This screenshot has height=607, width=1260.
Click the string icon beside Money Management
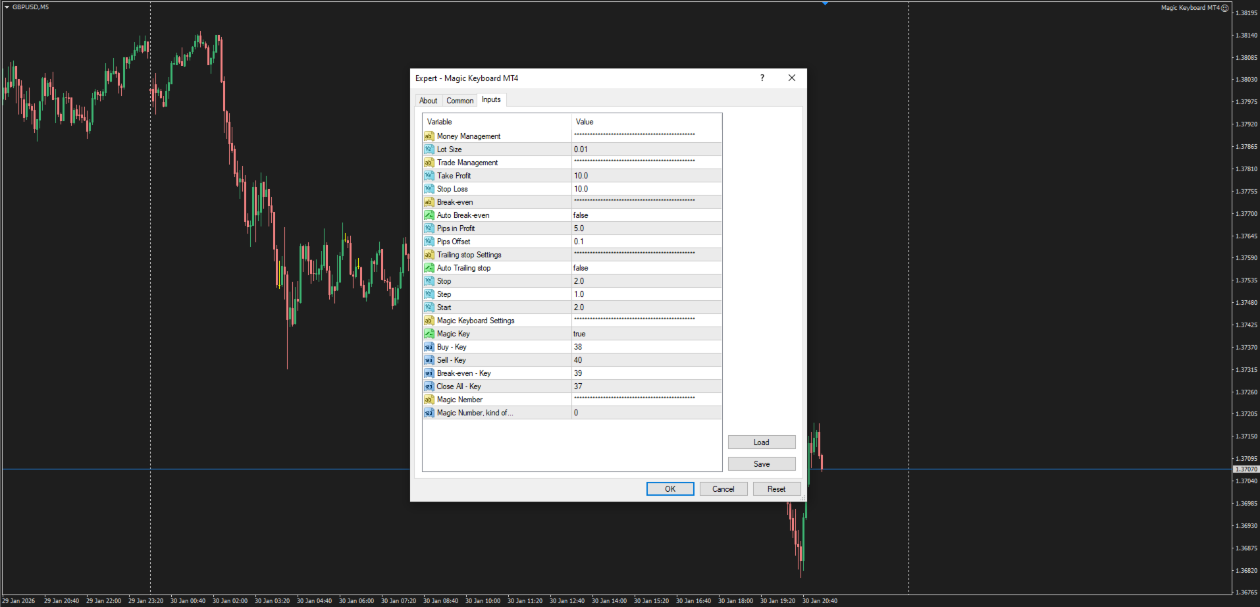coord(429,136)
